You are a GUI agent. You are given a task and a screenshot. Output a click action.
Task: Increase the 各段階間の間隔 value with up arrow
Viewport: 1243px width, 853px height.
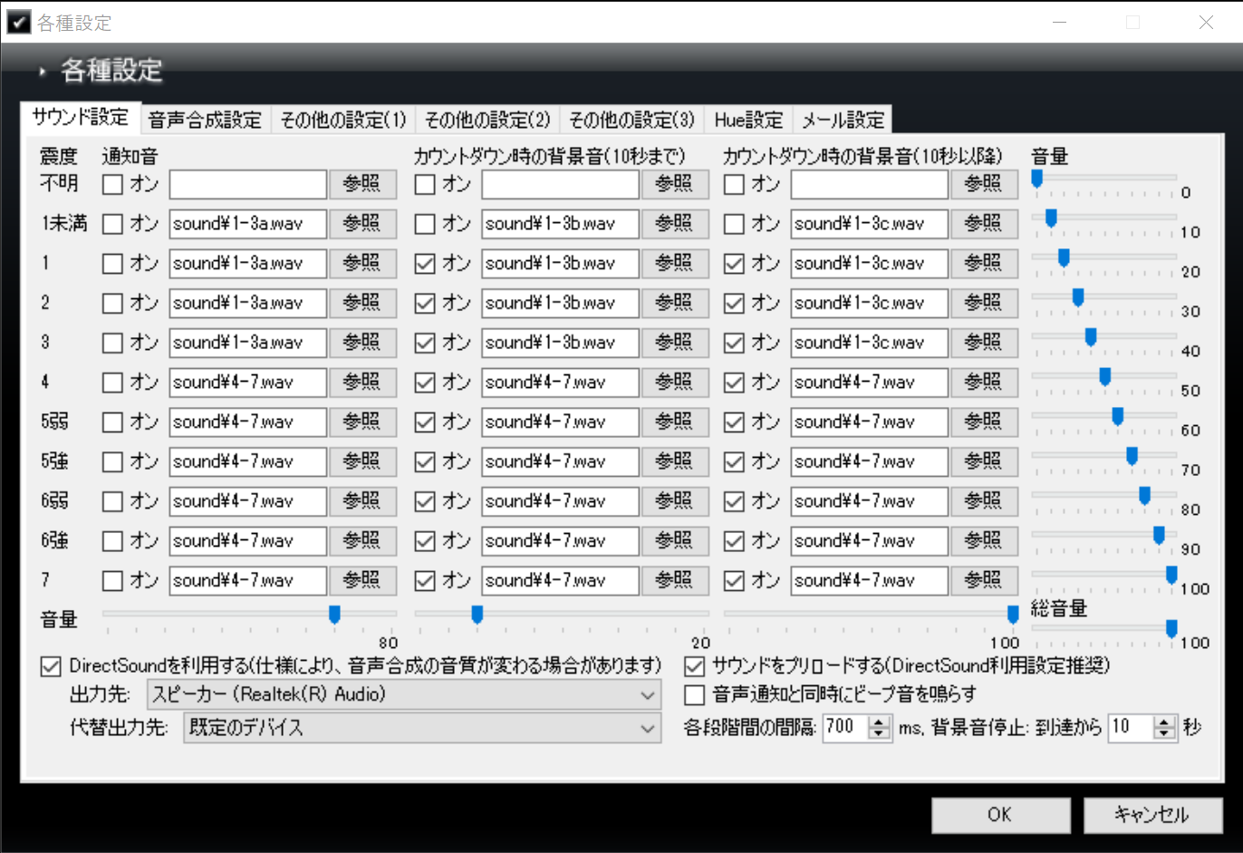[x=879, y=722]
